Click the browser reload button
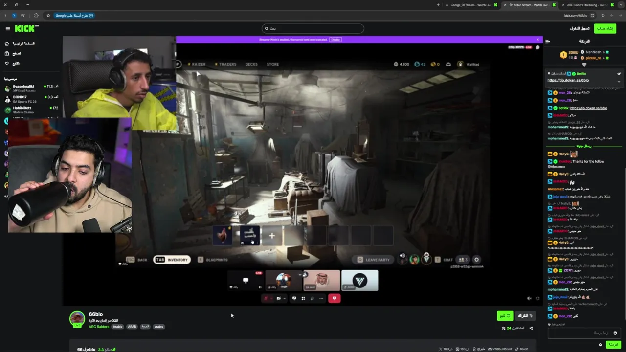The image size is (626, 352). [x=603, y=15]
